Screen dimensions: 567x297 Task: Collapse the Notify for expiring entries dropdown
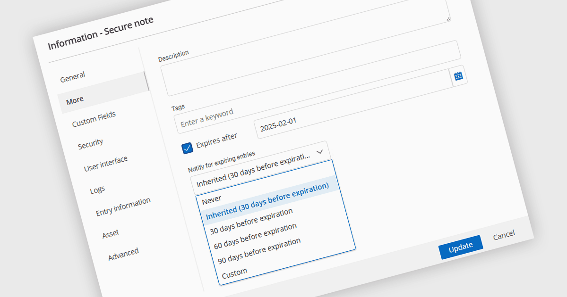[319, 152]
